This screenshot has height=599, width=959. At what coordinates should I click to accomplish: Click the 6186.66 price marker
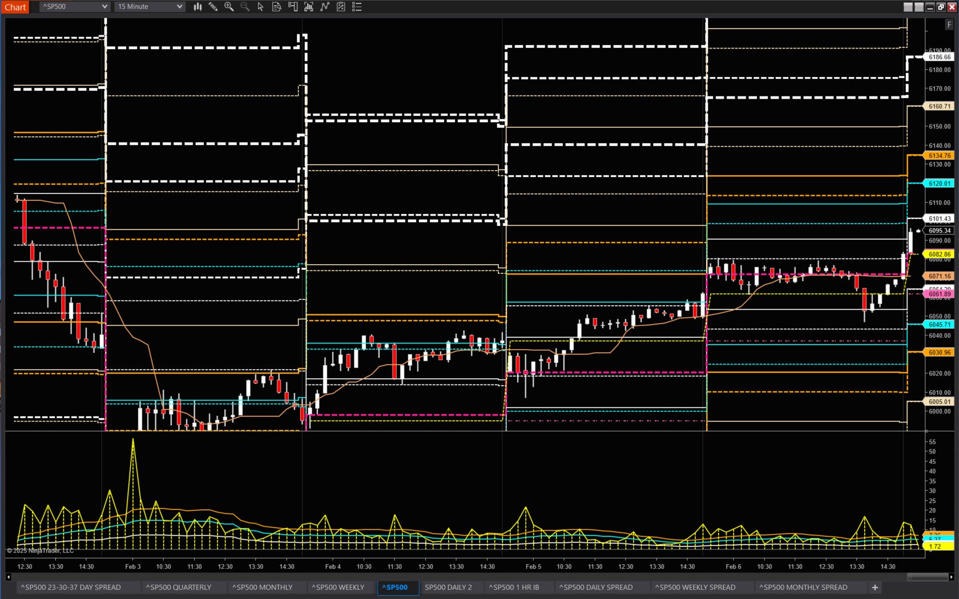939,57
